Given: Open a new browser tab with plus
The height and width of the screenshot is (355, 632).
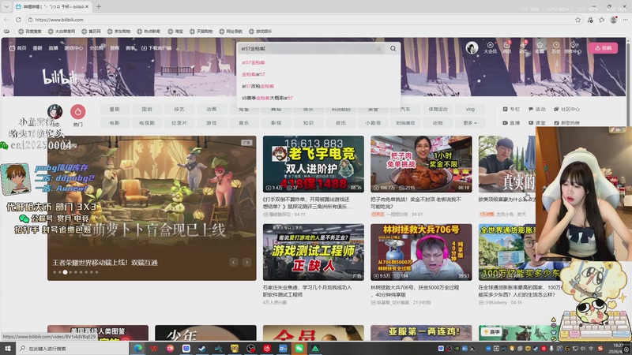Looking at the screenshot, I should click(98, 6).
